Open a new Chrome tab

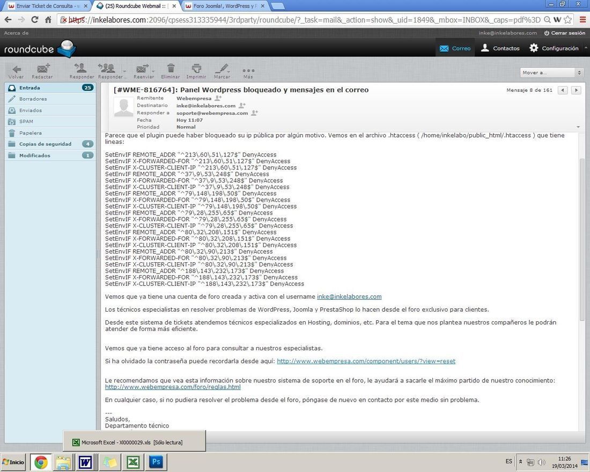pyautogui.click(x=278, y=6)
